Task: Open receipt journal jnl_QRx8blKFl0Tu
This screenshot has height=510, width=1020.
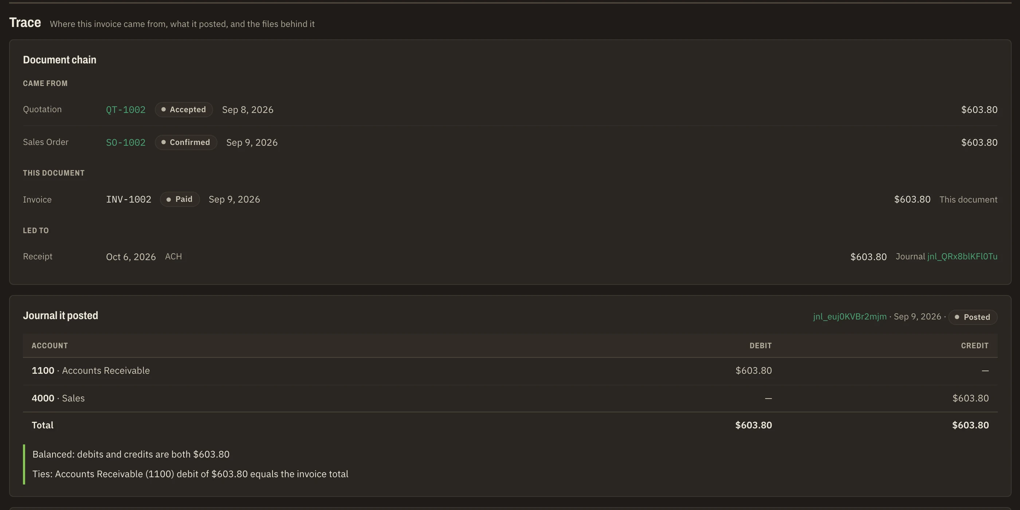Action: (962, 256)
